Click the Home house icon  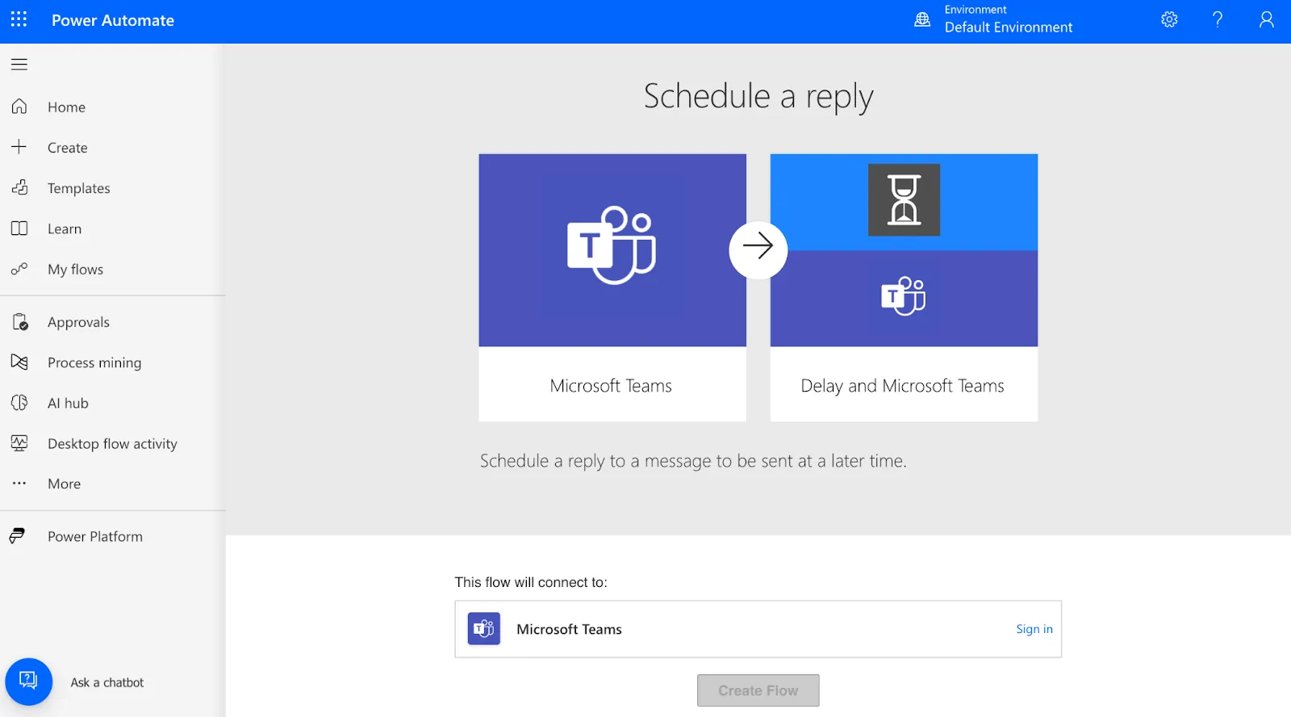(19, 107)
